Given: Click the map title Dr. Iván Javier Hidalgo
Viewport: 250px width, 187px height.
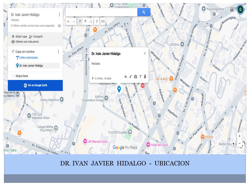Looking at the screenshot, I should pos(25,15).
